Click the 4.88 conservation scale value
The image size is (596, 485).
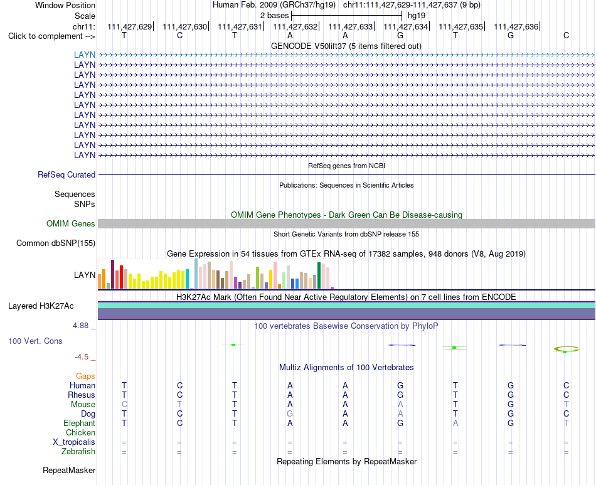pyautogui.click(x=80, y=326)
